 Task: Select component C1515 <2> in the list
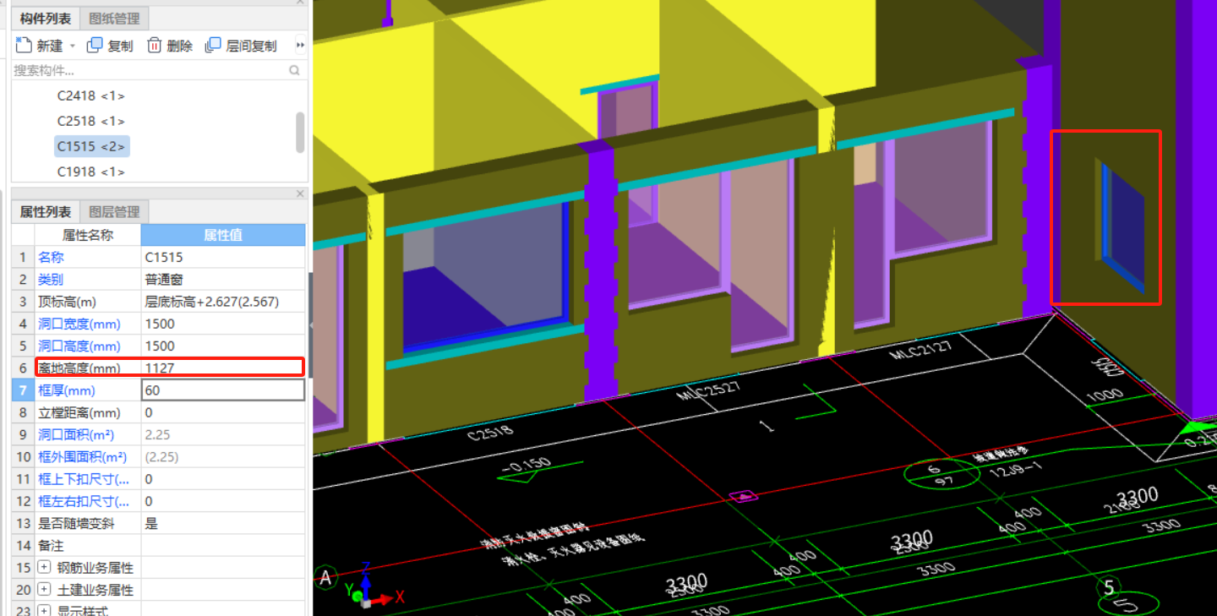point(91,146)
